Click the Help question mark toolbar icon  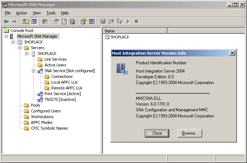(83, 22)
